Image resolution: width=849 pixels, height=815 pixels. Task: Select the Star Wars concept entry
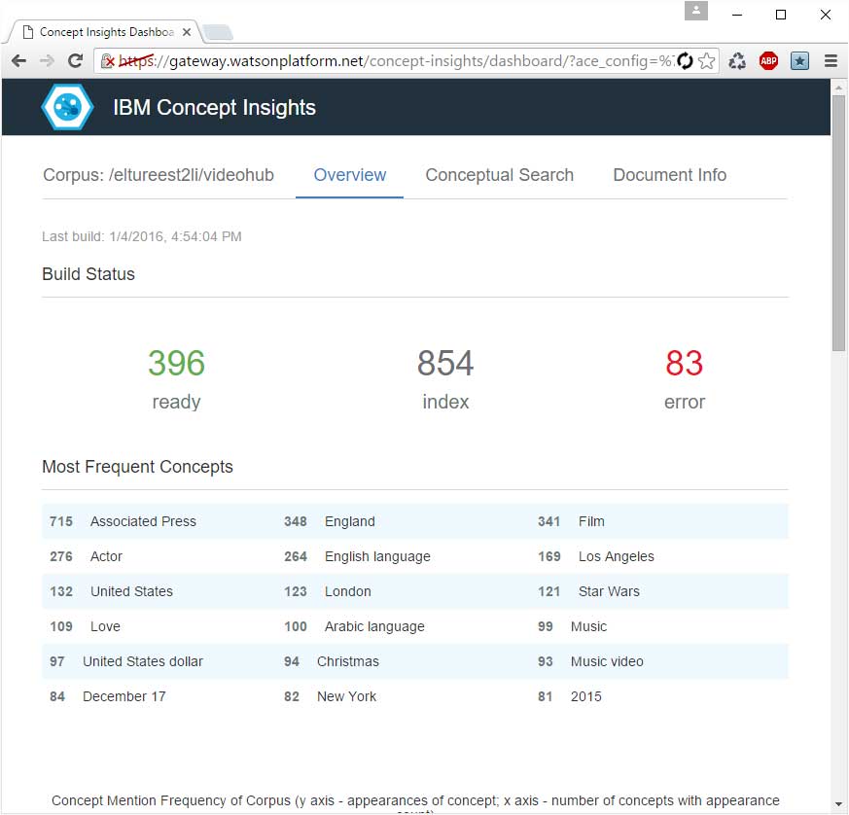(x=588, y=591)
